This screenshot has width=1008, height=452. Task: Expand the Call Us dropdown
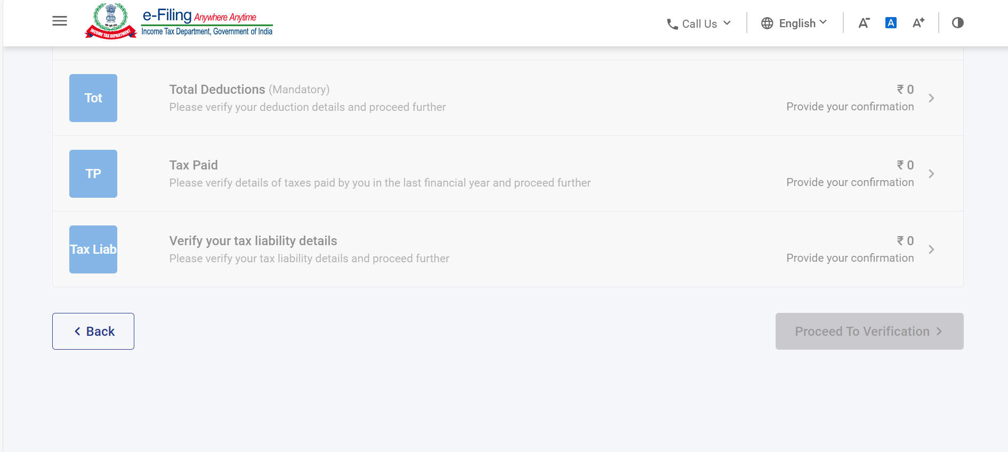[699, 24]
